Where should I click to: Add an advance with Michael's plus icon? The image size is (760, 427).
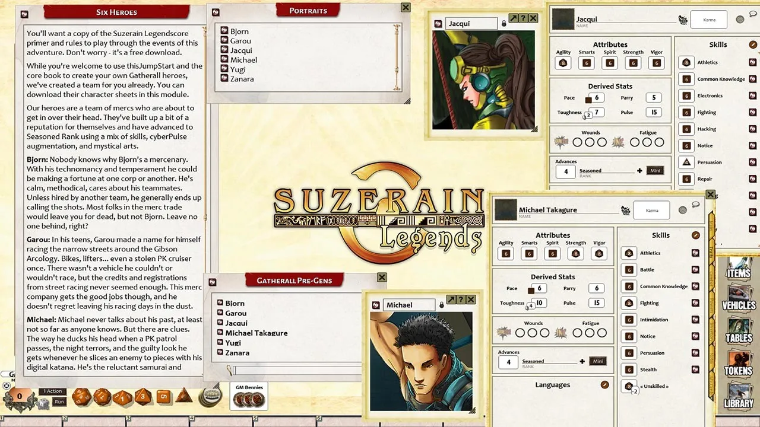click(582, 361)
